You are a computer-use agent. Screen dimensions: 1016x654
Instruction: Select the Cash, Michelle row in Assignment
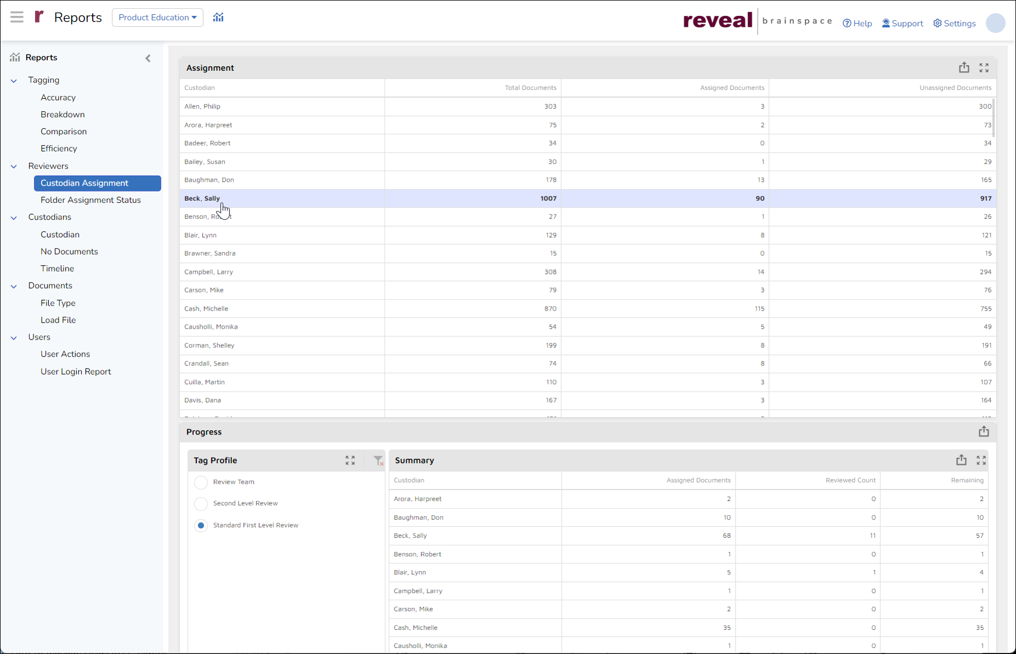click(588, 308)
